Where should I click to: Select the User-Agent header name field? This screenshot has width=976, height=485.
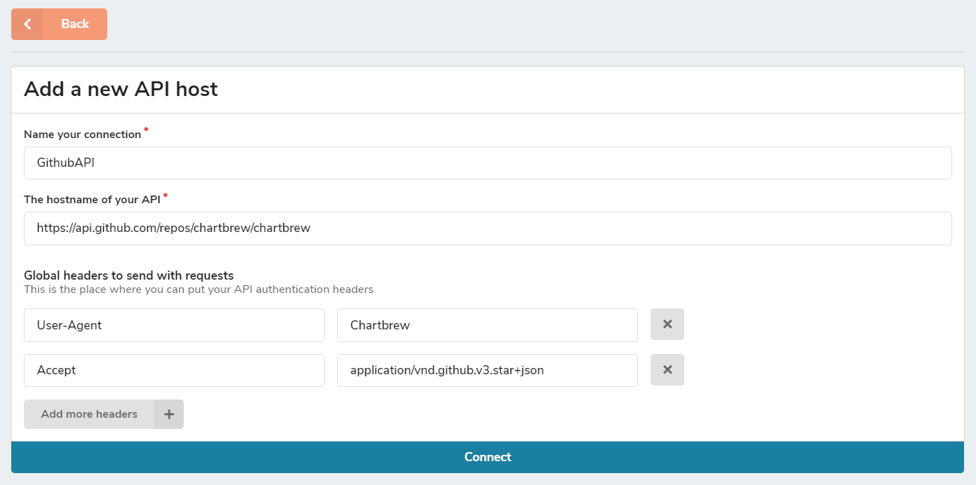pos(174,325)
